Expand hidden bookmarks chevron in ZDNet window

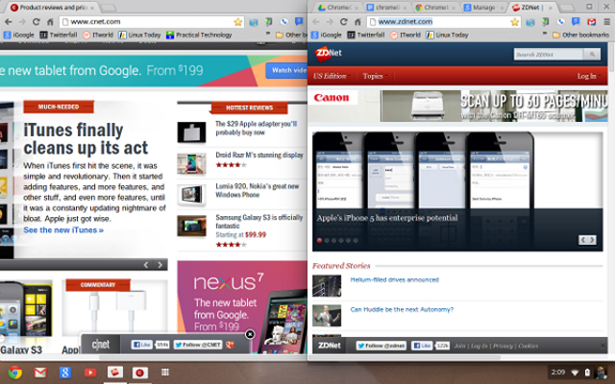[545, 34]
